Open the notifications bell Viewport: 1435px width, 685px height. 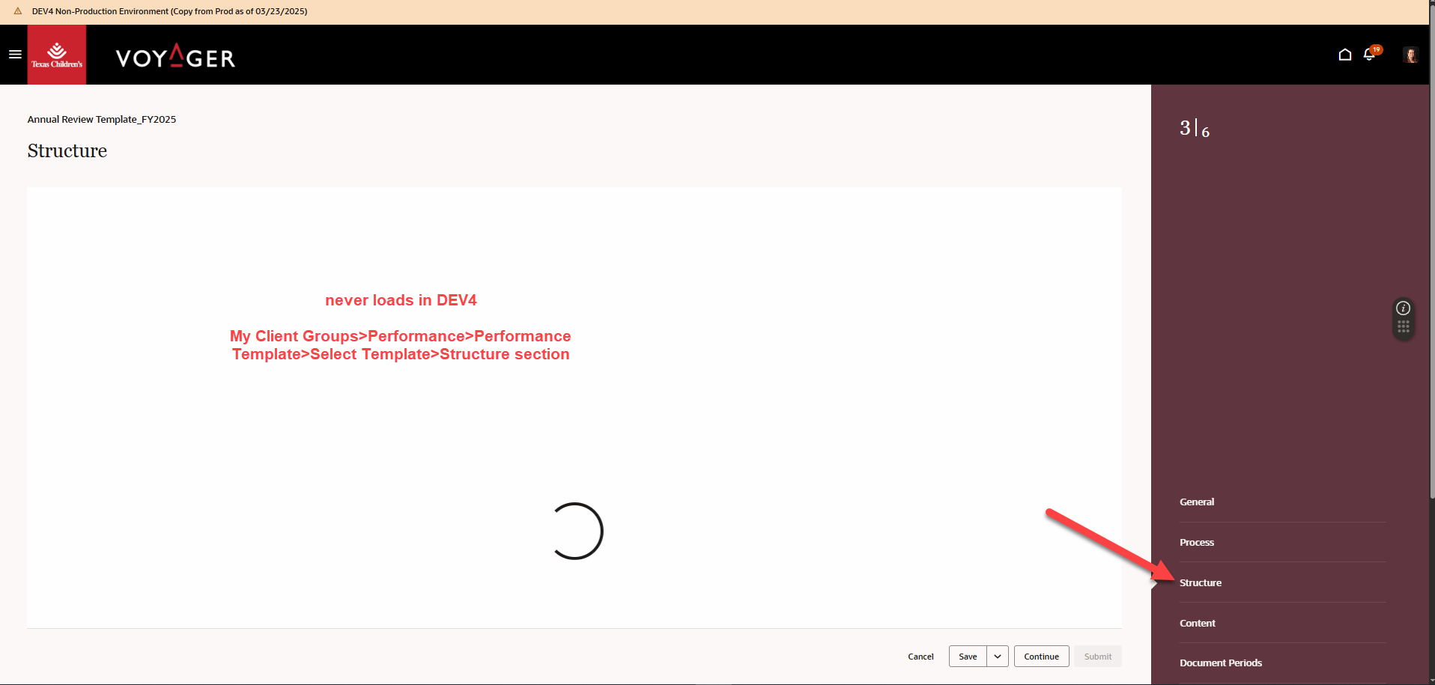(1370, 55)
